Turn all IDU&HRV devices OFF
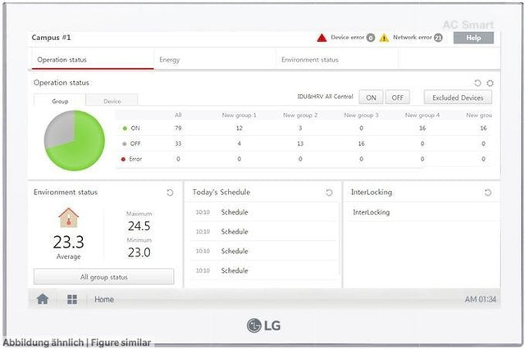The width and height of the screenshot is (525, 349). (x=397, y=97)
